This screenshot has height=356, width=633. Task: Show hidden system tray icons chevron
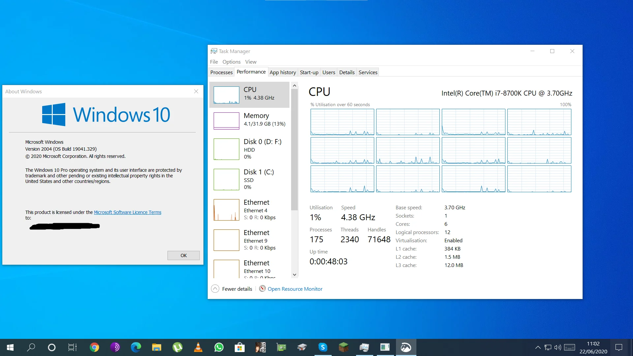pyautogui.click(x=538, y=347)
